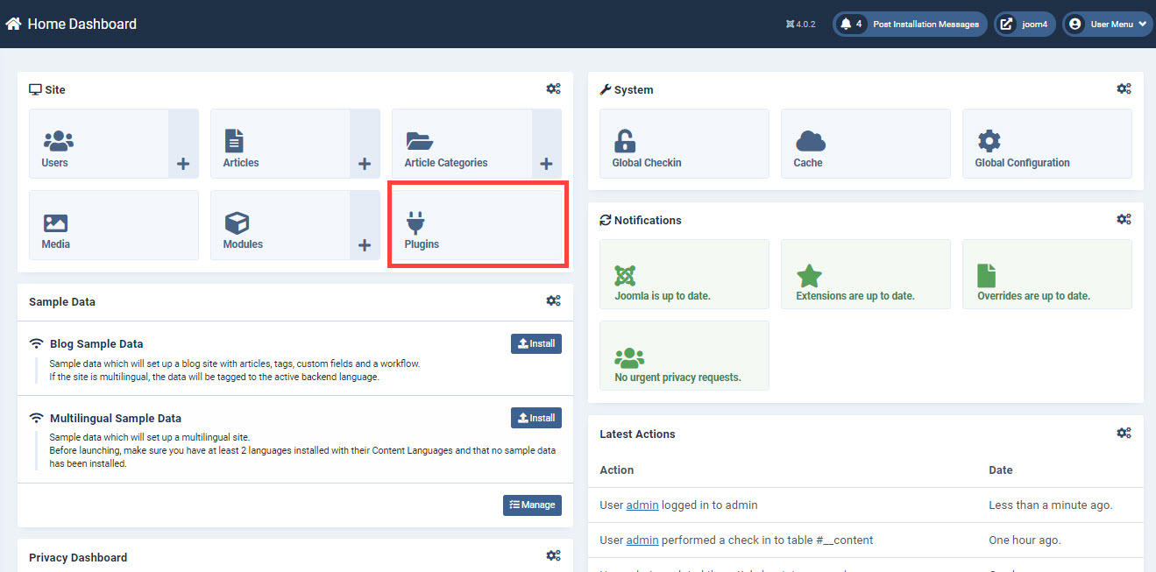Open Post Installation Messages notifications
The image size is (1156, 572).
(x=910, y=25)
